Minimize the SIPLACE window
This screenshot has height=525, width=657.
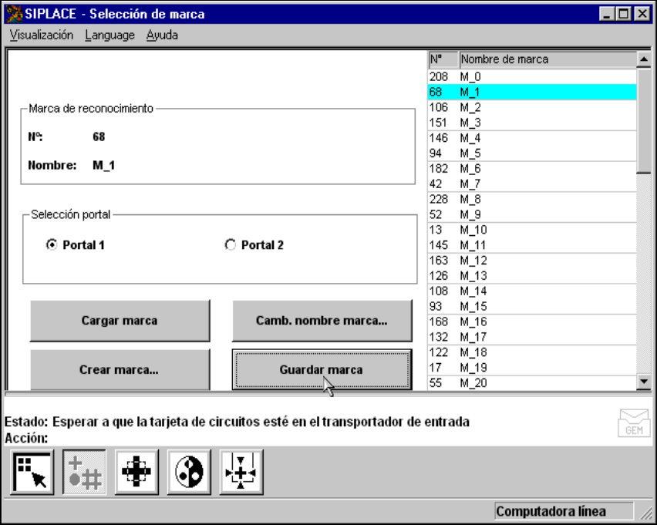coord(606,14)
